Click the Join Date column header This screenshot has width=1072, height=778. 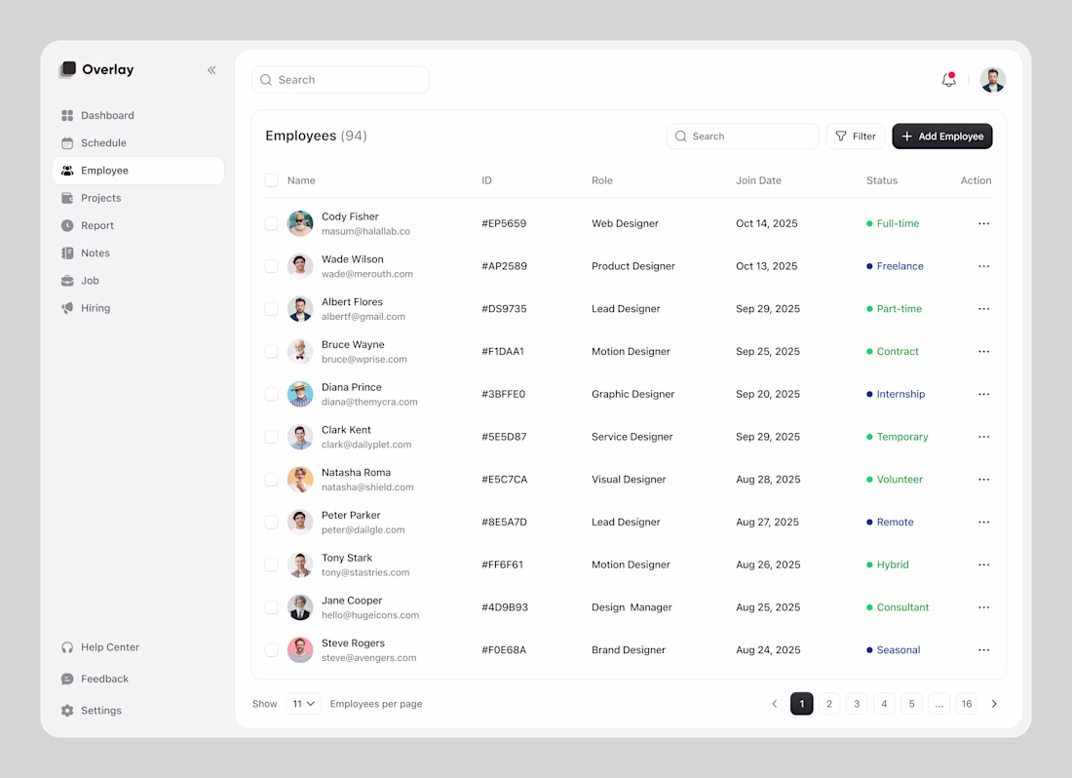758,180
